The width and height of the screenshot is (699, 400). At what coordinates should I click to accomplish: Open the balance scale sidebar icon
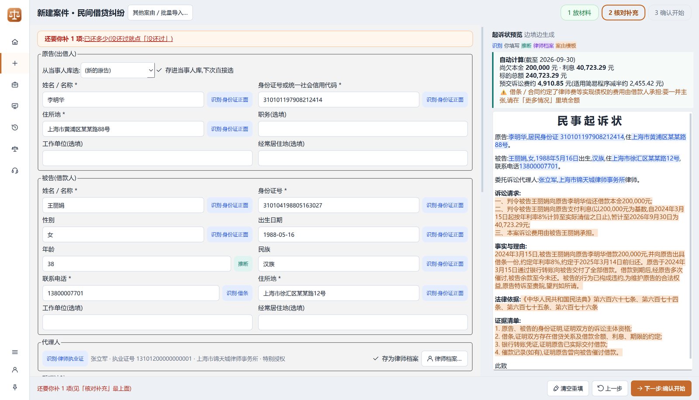15,149
